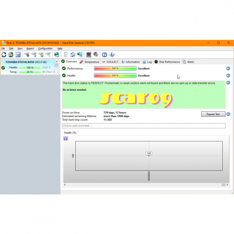This screenshot has width=234, height=234.
Task: Click the disk image toolbar icon
Action: 18,55
